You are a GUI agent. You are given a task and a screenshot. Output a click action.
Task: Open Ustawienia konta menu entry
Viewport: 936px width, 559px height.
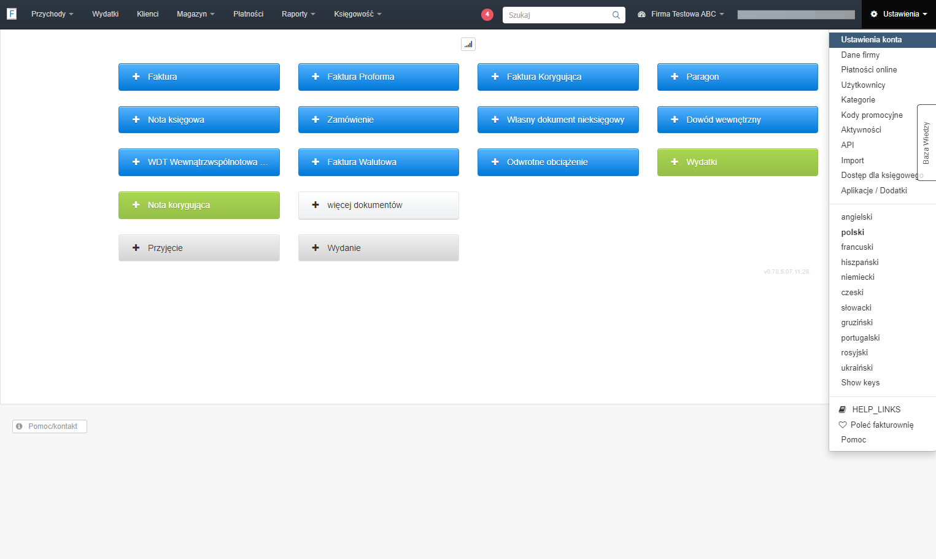point(883,39)
